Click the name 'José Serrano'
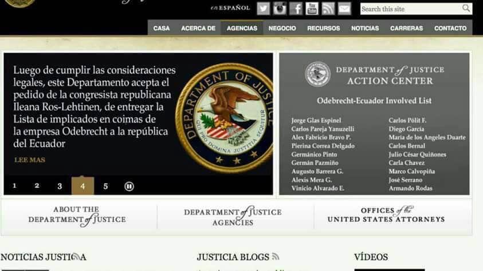Screen dimensions: 483x271 [x=405, y=180]
